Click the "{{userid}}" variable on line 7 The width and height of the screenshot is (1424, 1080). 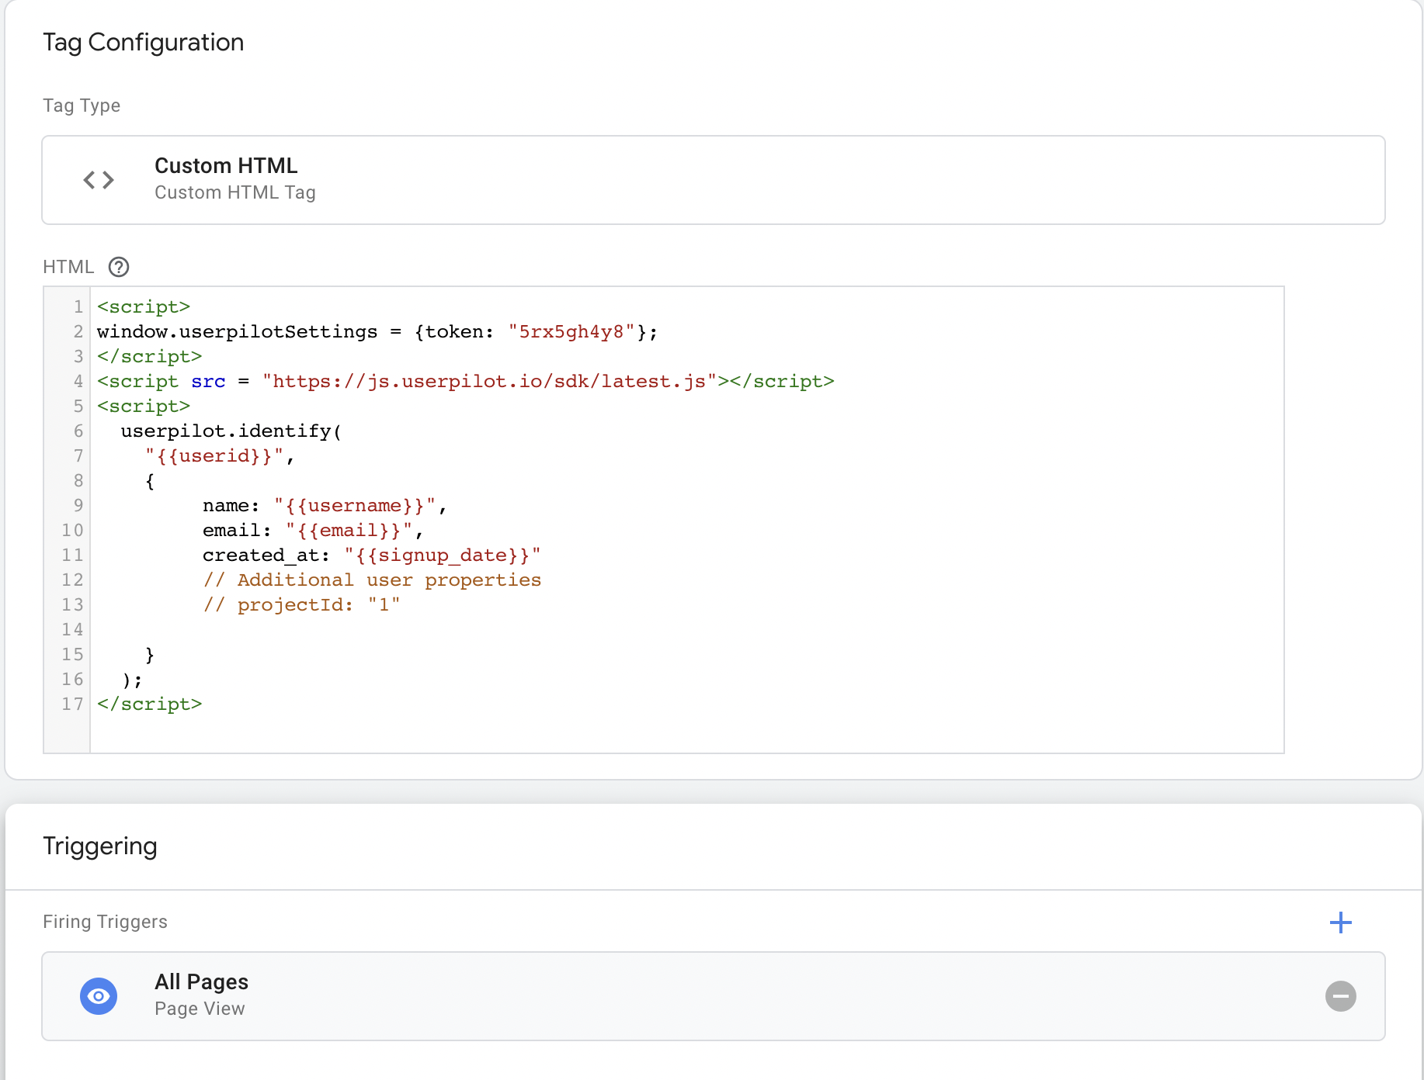pyautogui.click(x=214, y=456)
